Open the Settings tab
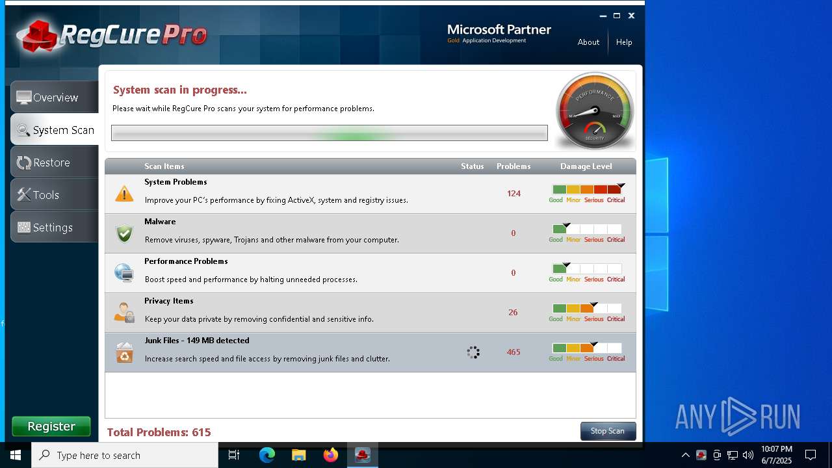The height and width of the screenshot is (468, 832). [55, 227]
